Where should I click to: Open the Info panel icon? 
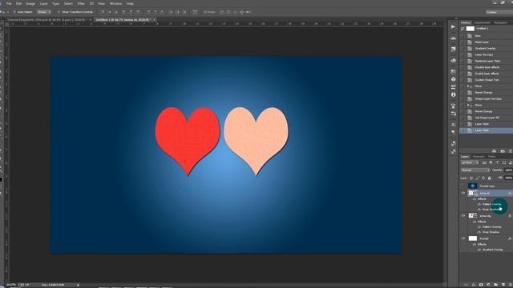point(453,94)
